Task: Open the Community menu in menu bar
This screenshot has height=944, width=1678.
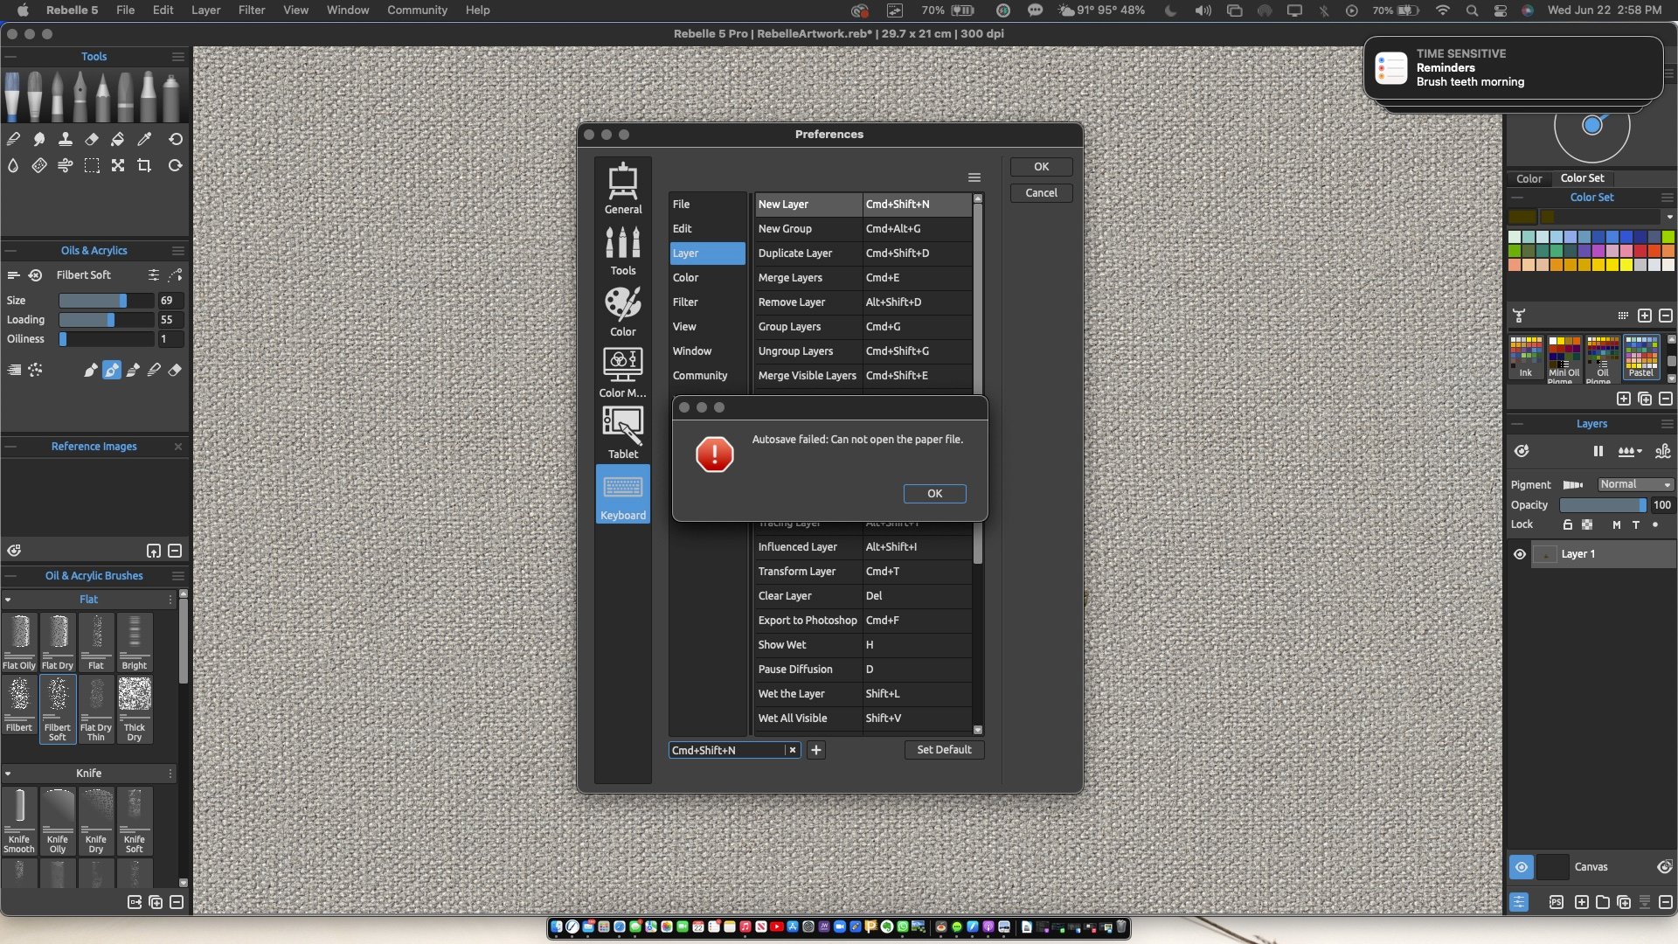Action: [x=417, y=10]
